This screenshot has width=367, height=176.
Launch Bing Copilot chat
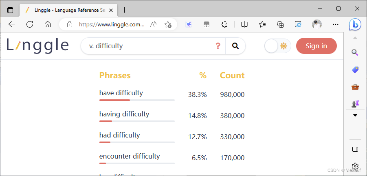click(x=355, y=24)
